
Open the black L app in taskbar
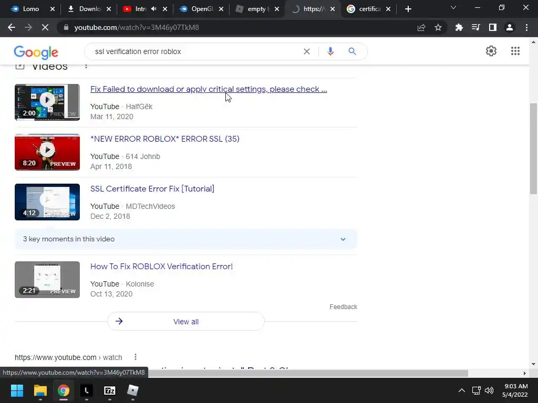(x=87, y=390)
